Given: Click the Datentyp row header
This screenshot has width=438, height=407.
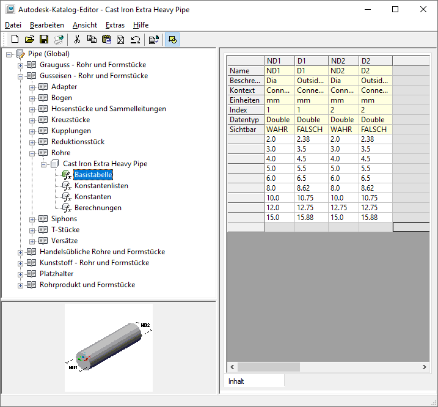Looking at the screenshot, I should pyautogui.click(x=246, y=120).
